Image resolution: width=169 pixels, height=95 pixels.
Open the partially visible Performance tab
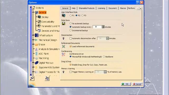point(131,8)
